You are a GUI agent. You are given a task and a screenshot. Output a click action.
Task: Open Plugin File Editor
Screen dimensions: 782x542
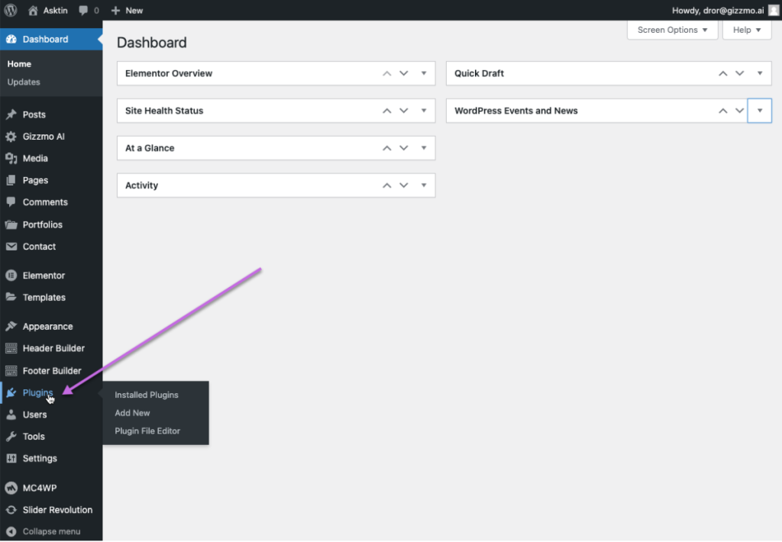click(147, 431)
